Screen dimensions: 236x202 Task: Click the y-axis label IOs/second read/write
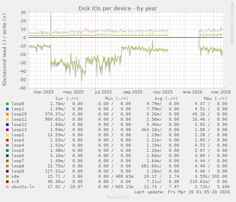click(x=4, y=50)
